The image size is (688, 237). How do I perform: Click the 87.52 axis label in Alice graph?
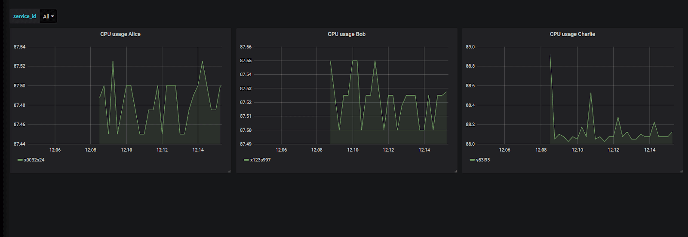coord(19,66)
